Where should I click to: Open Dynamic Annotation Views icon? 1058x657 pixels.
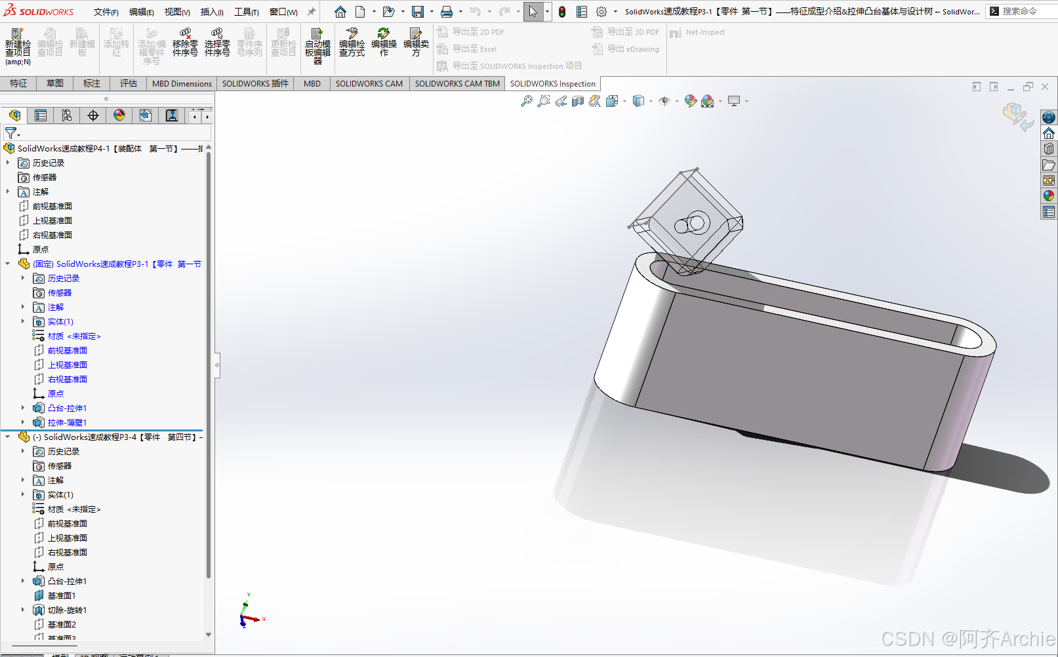pos(595,101)
